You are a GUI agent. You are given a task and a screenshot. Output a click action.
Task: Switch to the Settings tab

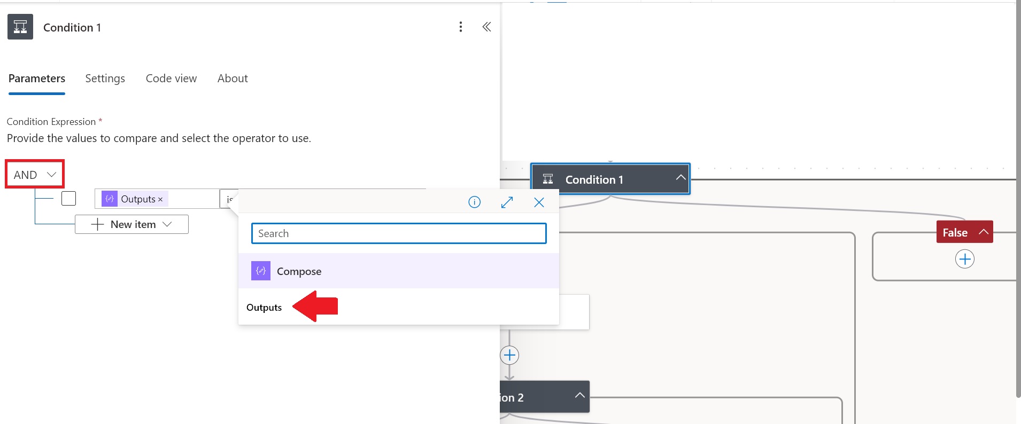pyautogui.click(x=105, y=78)
